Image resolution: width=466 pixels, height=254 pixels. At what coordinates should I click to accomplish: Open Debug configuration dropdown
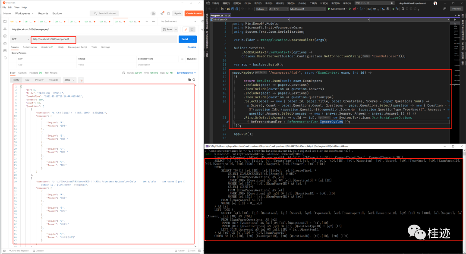[261, 9]
